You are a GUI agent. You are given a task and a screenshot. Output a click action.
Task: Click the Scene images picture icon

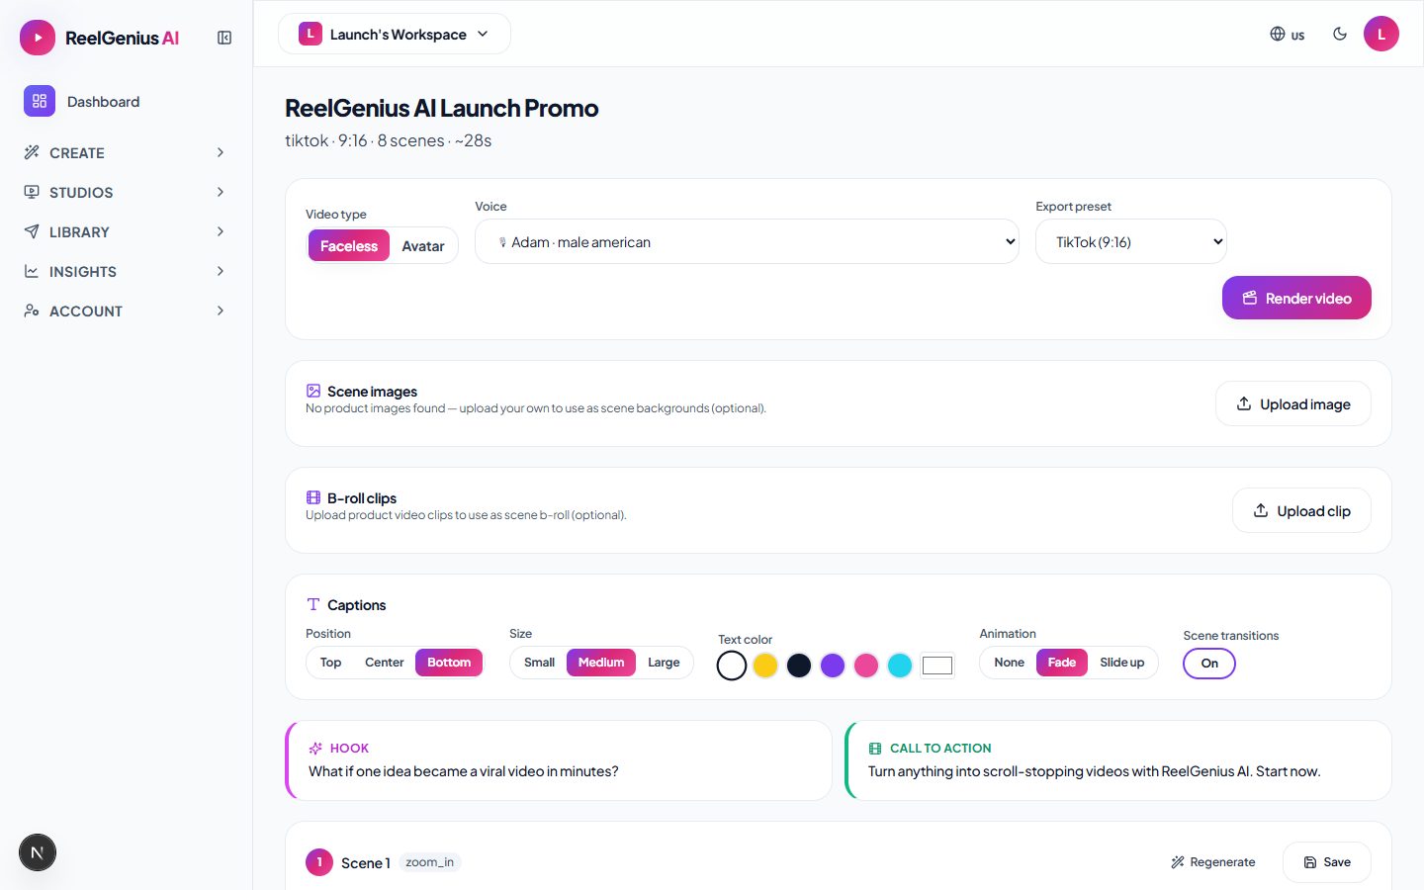pyautogui.click(x=313, y=391)
